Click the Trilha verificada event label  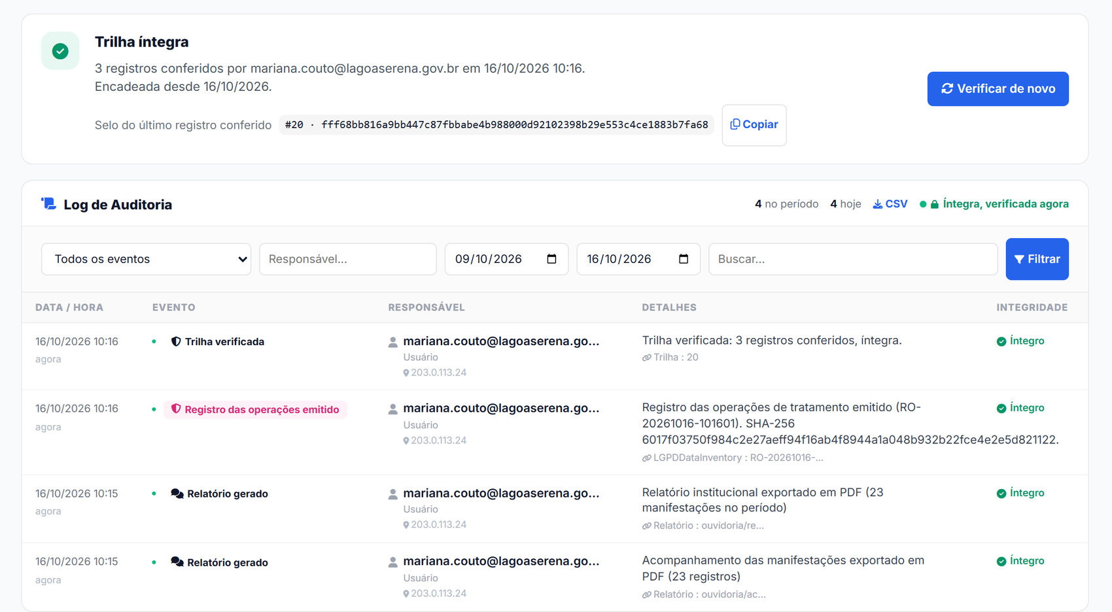point(224,341)
